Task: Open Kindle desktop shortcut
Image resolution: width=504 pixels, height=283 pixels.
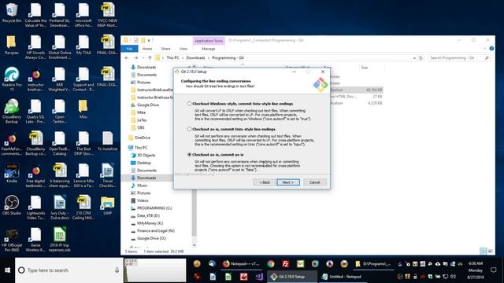Action: pos(12,173)
